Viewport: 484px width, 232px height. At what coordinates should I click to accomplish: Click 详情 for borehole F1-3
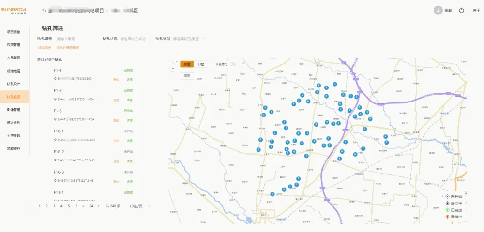click(x=129, y=120)
